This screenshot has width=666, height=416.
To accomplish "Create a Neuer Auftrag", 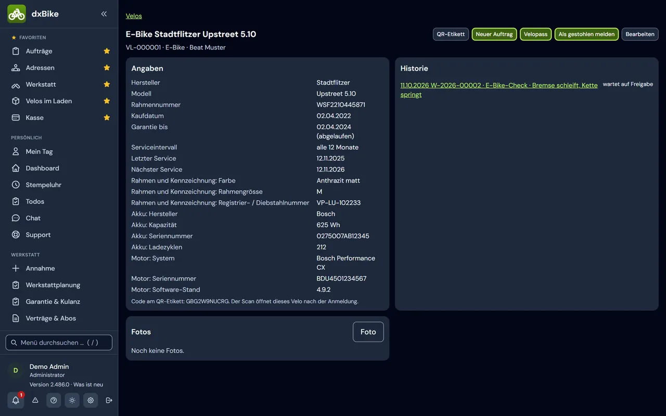I will (494, 34).
